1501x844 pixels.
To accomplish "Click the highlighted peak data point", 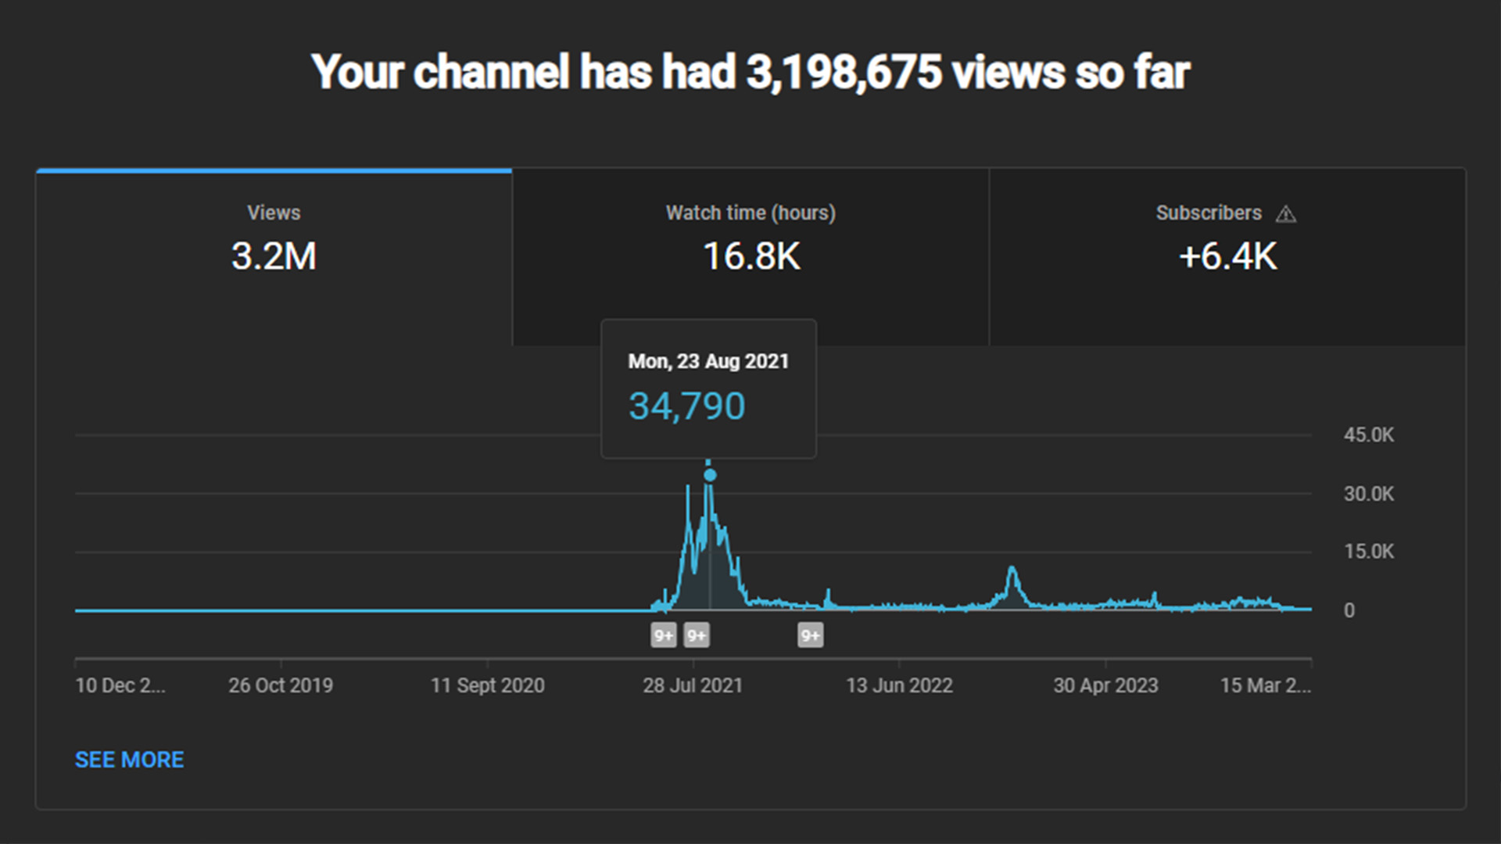I will coord(710,475).
